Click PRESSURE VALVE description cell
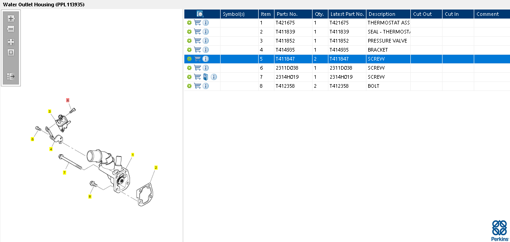510x242 pixels. point(388,41)
